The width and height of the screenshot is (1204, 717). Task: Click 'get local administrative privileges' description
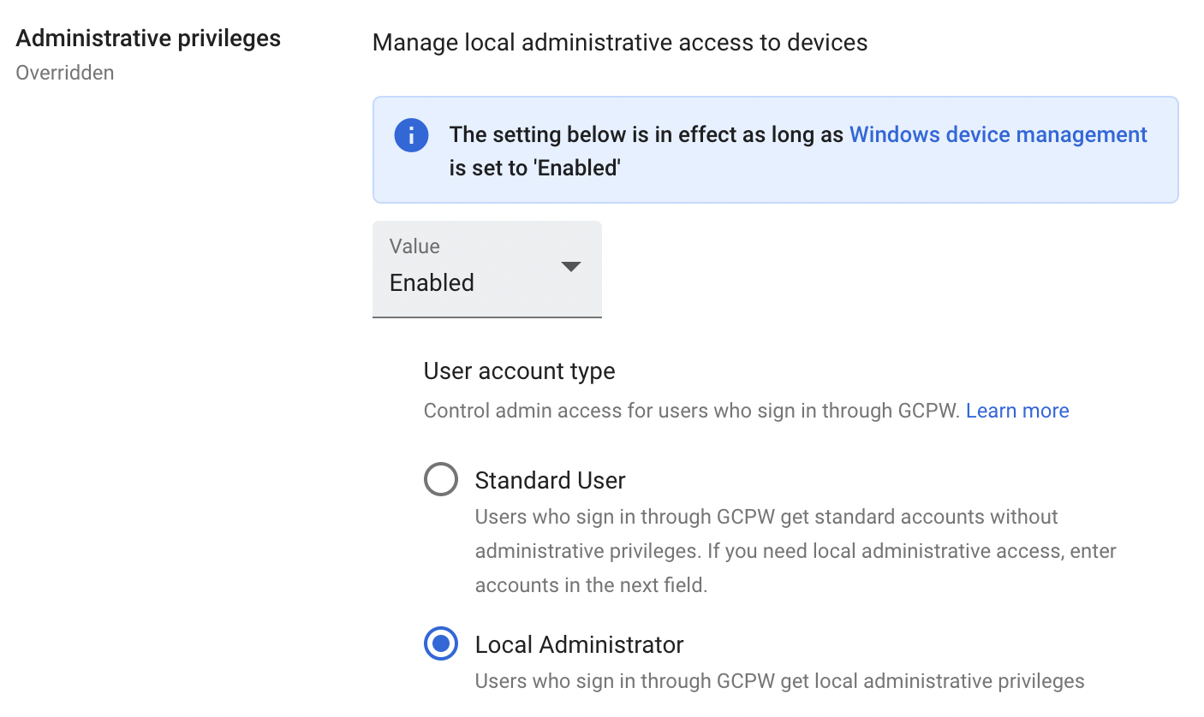[780, 681]
